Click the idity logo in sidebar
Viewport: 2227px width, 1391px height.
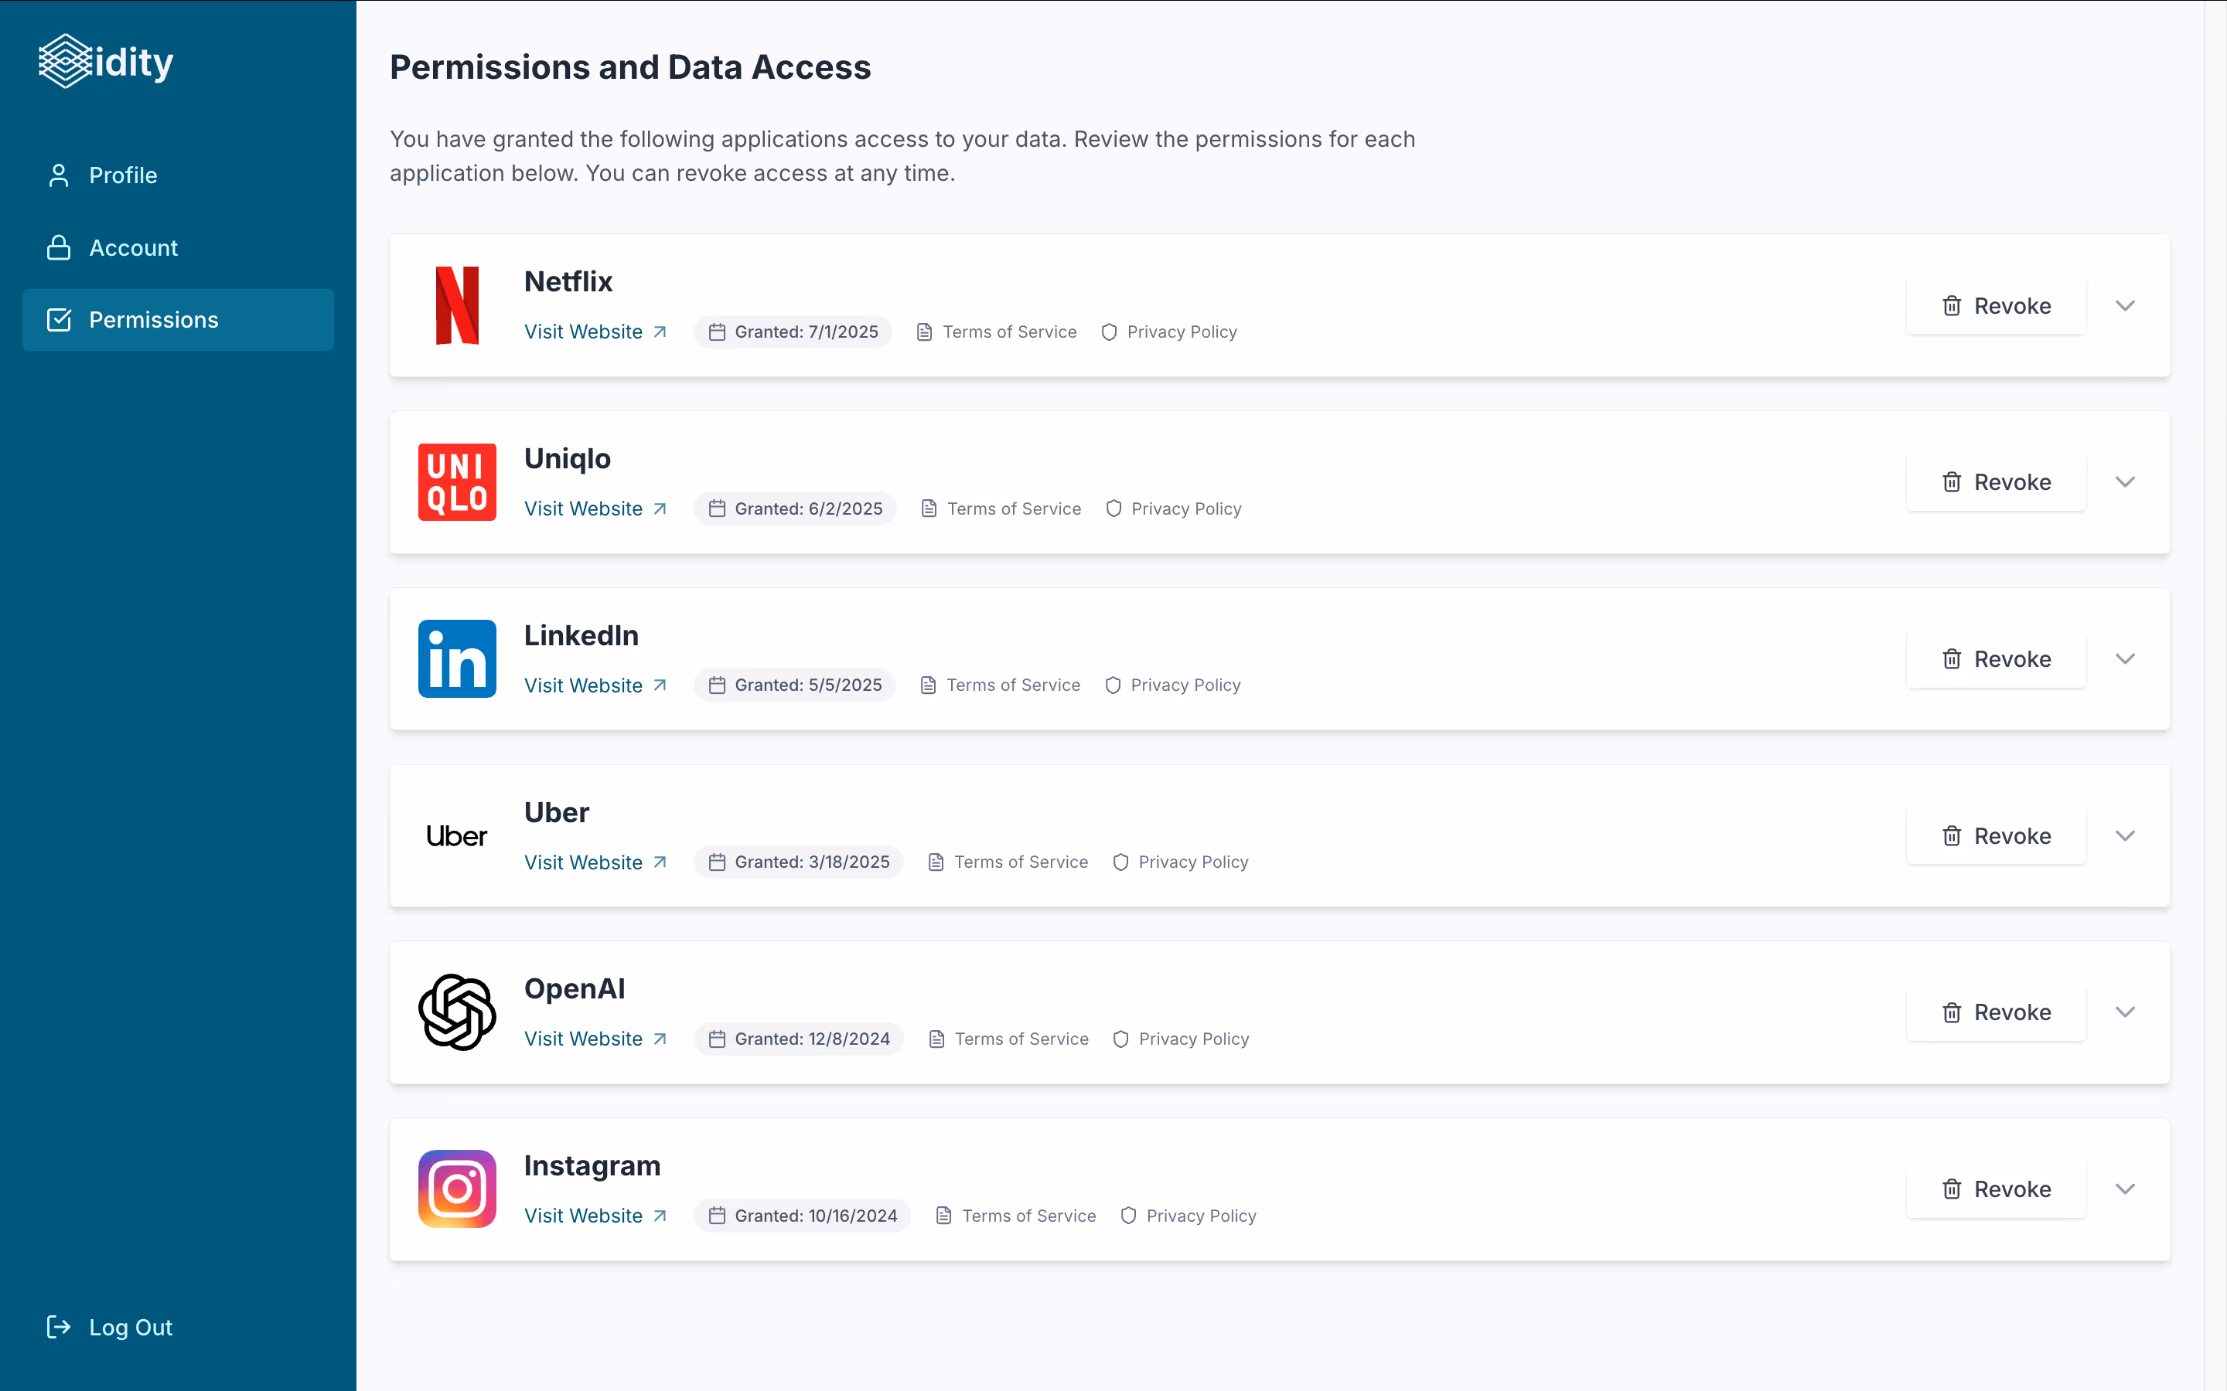click(106, 62)
